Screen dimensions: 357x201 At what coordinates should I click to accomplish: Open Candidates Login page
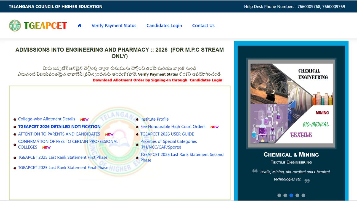pyautogui.click(x=164, y=26)
